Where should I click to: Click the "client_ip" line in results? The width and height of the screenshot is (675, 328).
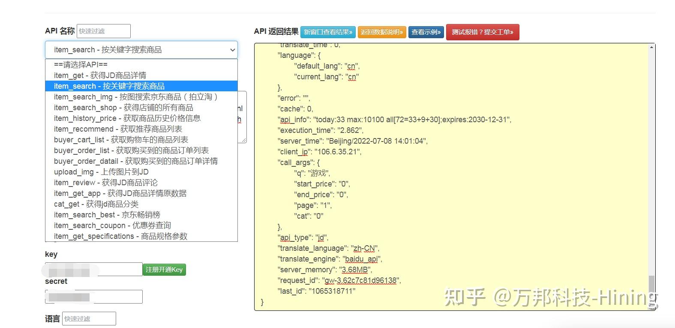point(319,152)
